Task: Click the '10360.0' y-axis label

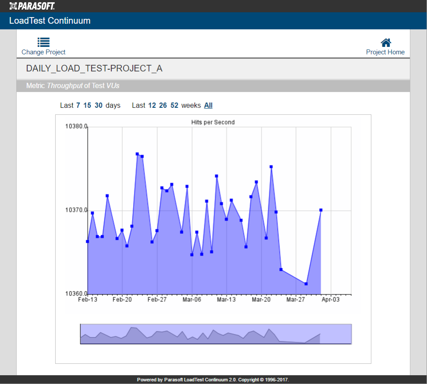Action: (x=76, y=294)
